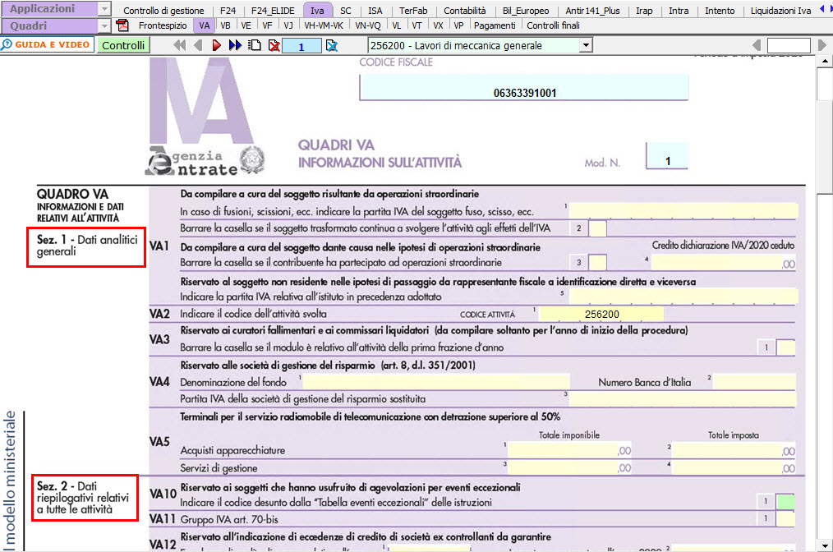Click the blue X module icon

click(332, 46)
